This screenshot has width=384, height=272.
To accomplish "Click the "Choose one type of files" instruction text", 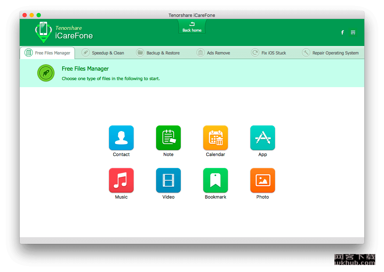I will [x=111, y=79].
